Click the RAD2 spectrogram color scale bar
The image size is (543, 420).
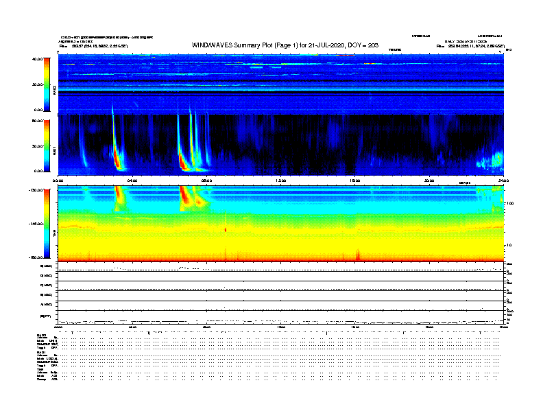pos(47,84)
